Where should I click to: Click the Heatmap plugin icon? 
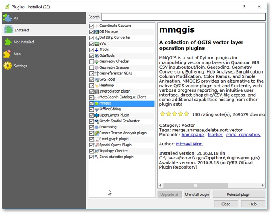pos(96,86)
